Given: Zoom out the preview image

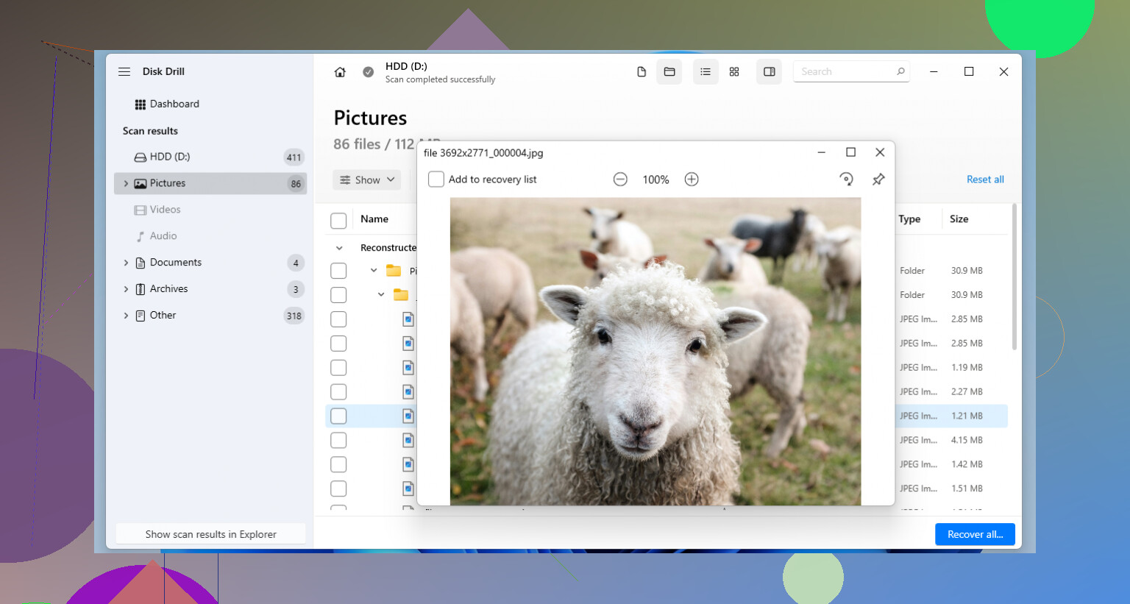Looking at the screenshot, I should (620, 180).
